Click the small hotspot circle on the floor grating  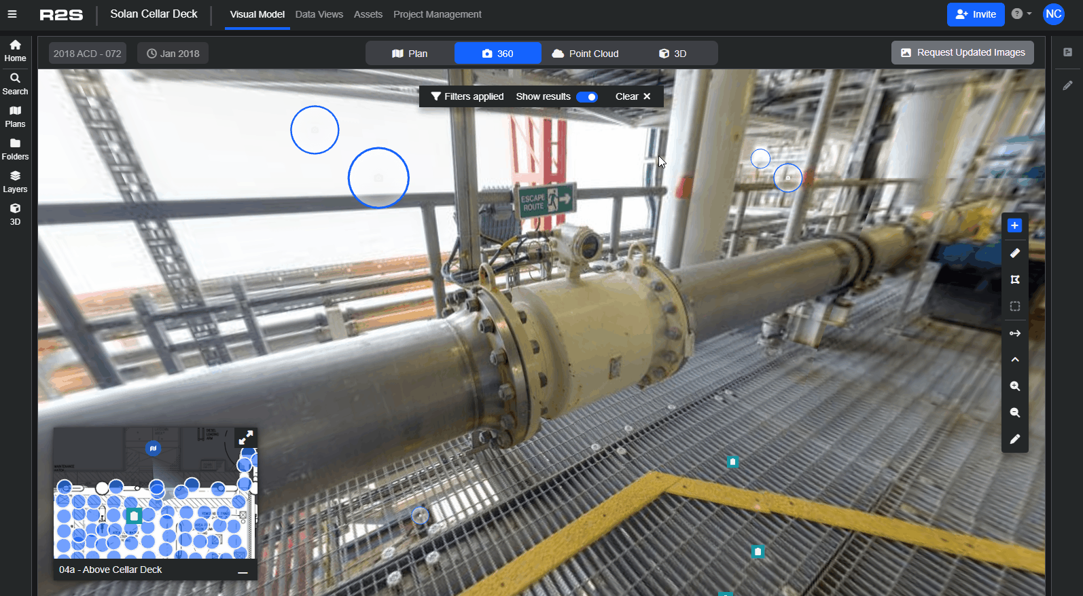tap(421, 516)
